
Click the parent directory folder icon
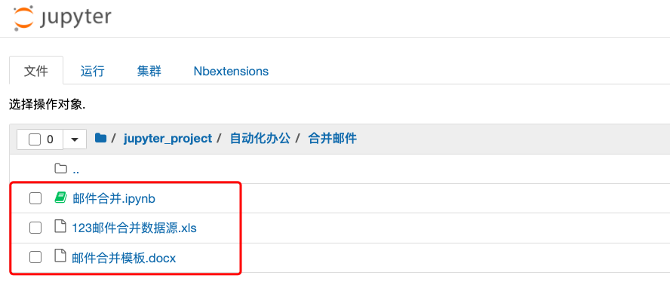point(60,169)
